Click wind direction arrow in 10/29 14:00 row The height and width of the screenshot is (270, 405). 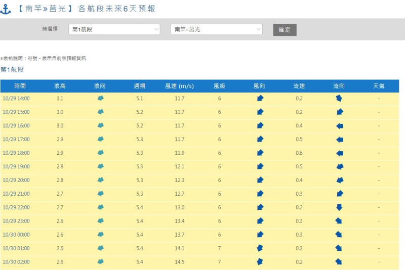tap(260, 98)
